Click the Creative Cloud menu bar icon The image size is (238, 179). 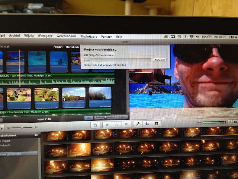[166, 37]
